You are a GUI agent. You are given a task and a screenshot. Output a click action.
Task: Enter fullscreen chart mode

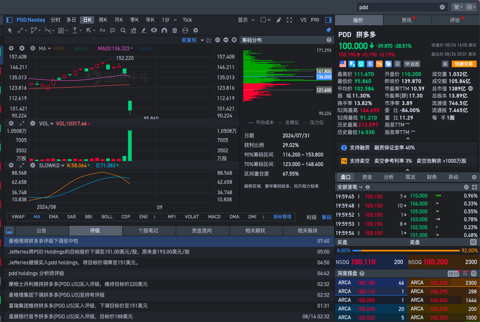pos(289,20)
